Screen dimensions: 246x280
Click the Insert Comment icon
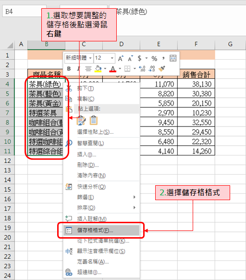[69, 218]
